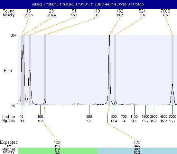Screen dimensions: 177x154
Task: Select expected fragment size 103
Action: (x=57, y=142)
